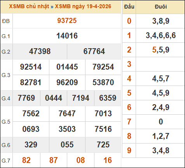
Task: Select the ĐB prize label
Action: [x=6, y=21]
